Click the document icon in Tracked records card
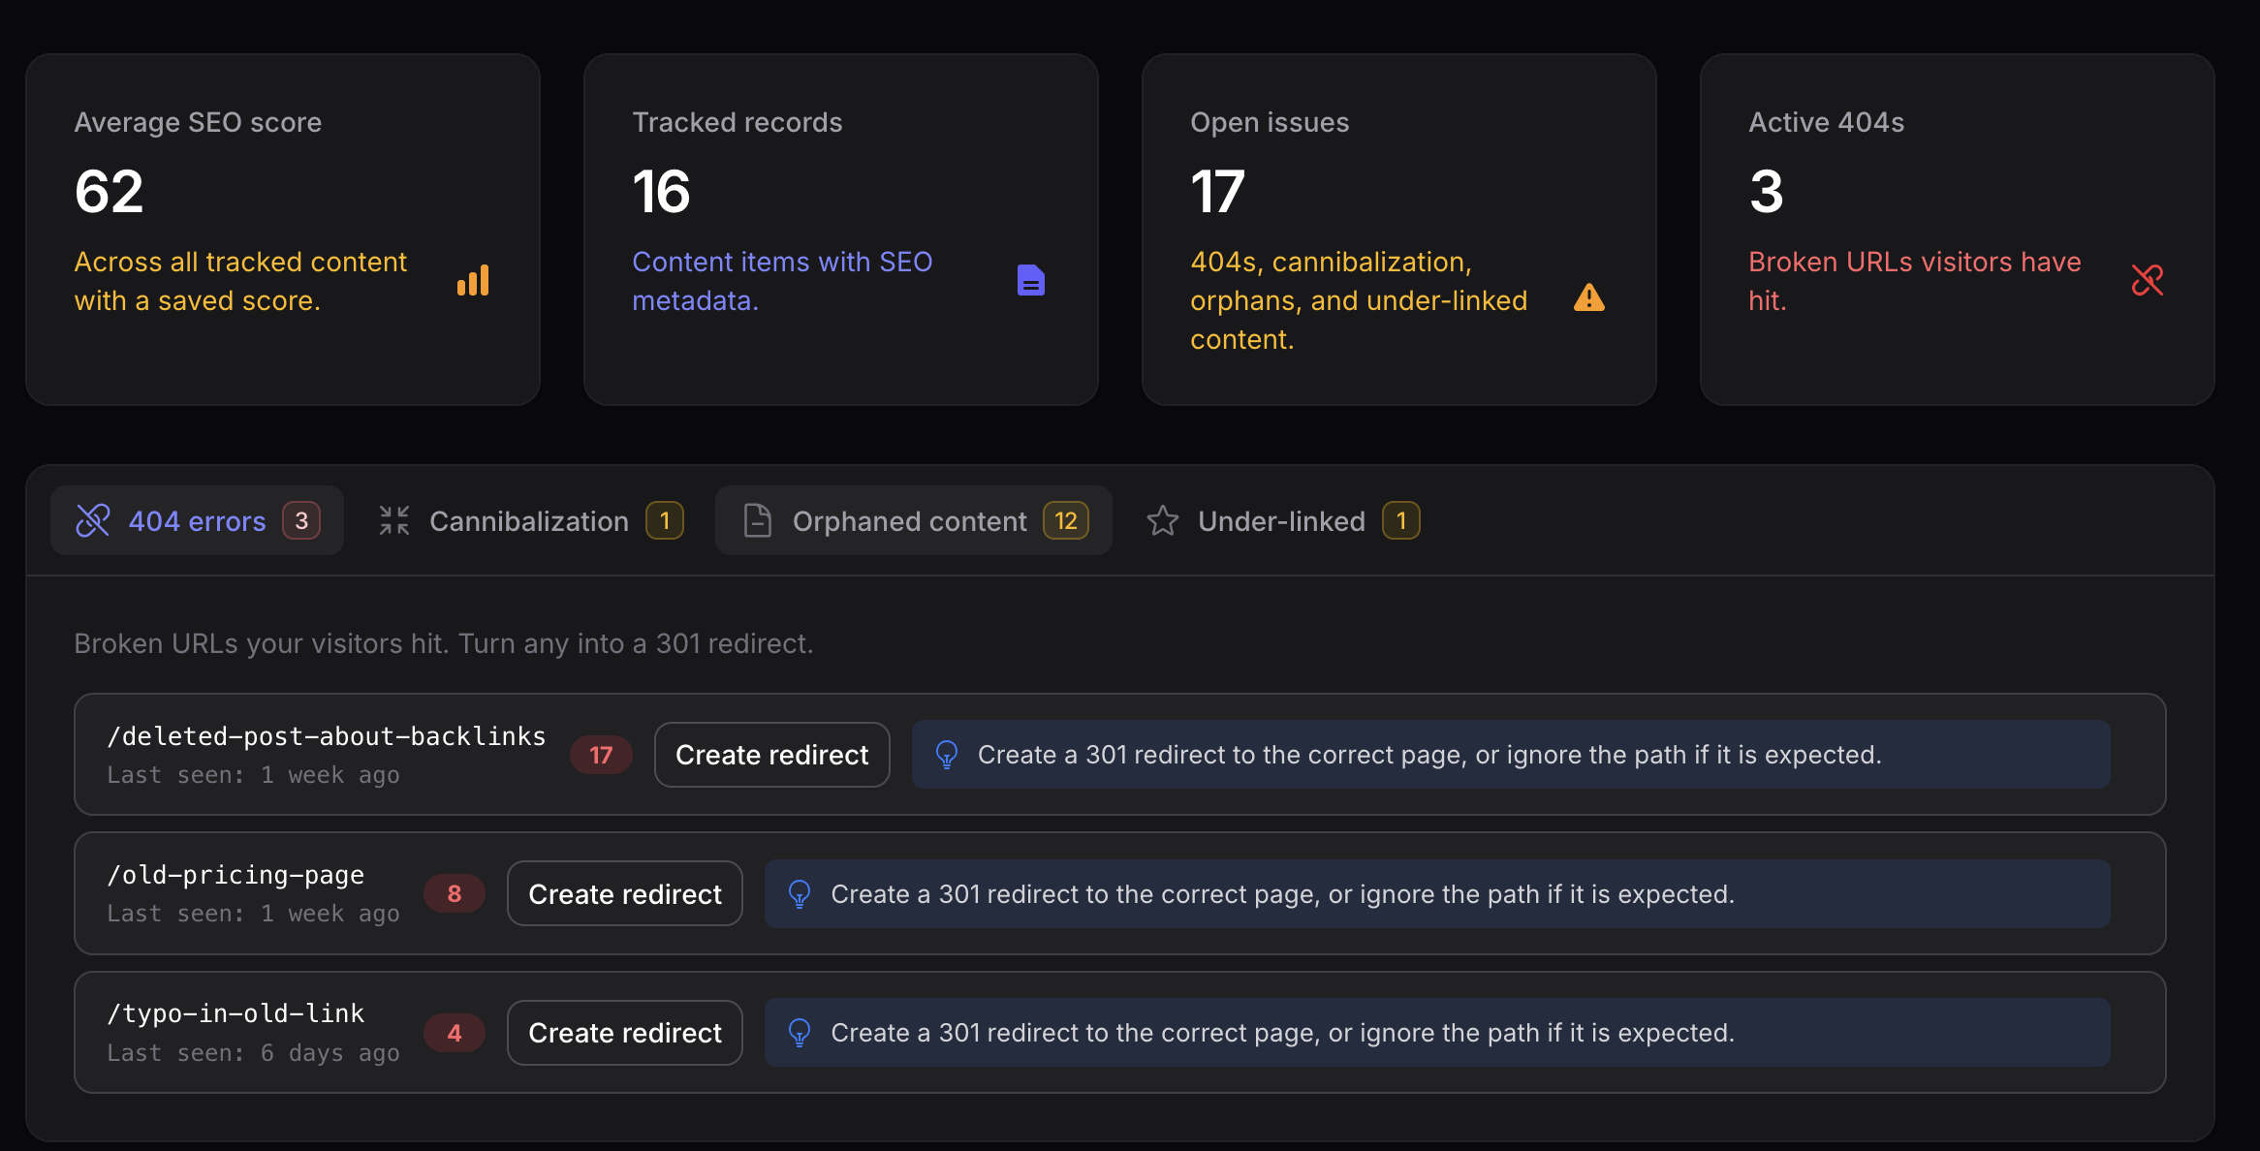 pos(1031,281)
